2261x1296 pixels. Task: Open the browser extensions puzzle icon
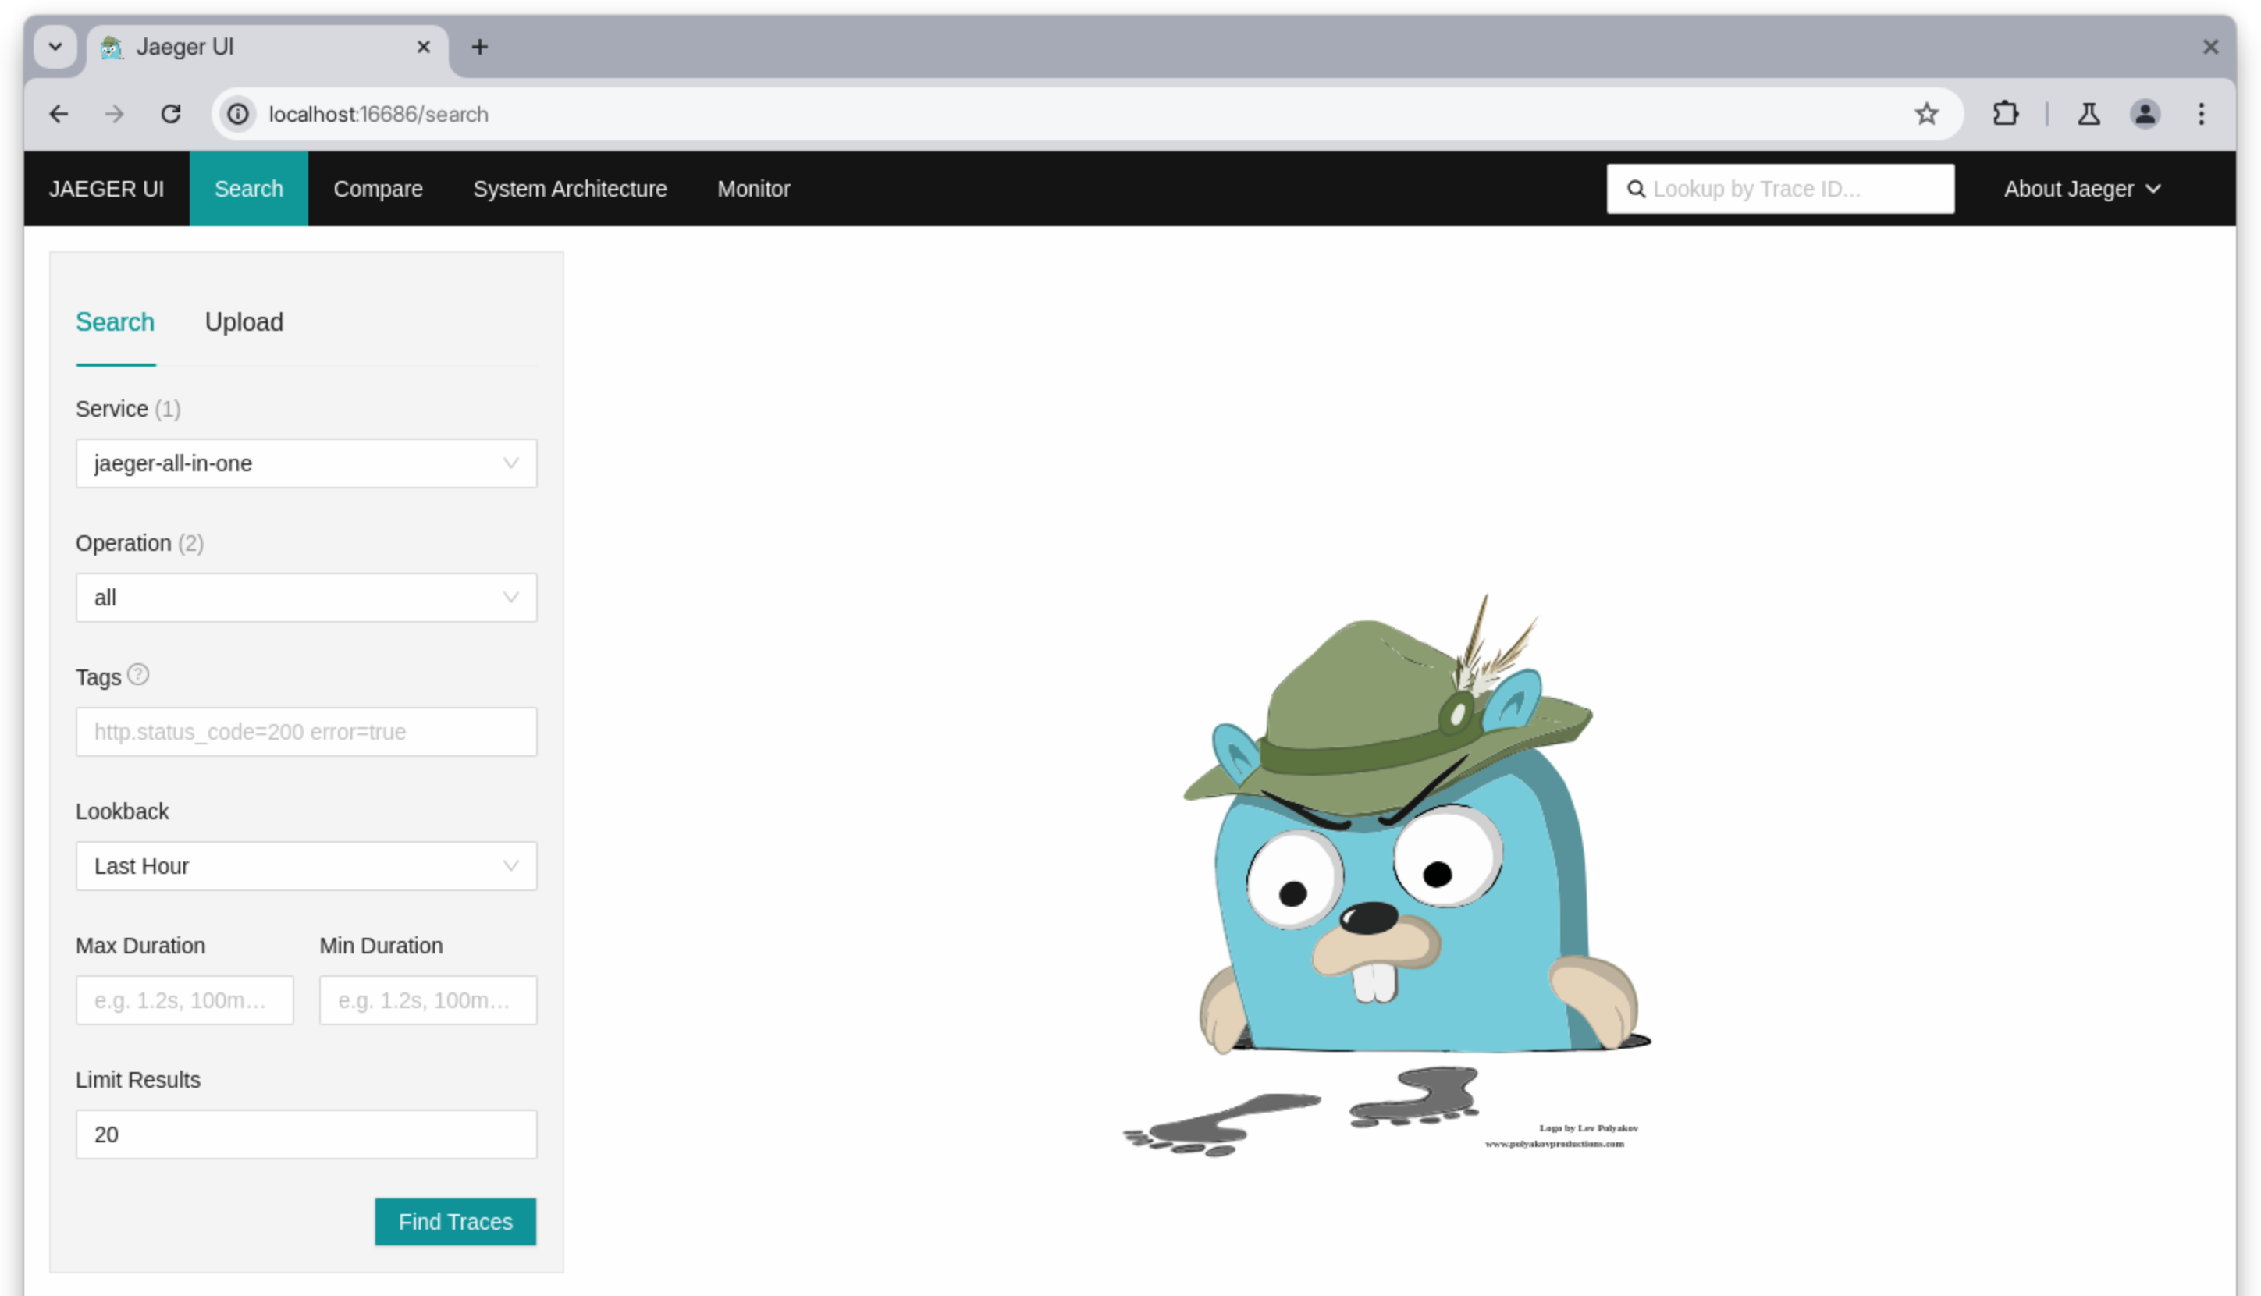(2006, 114)
